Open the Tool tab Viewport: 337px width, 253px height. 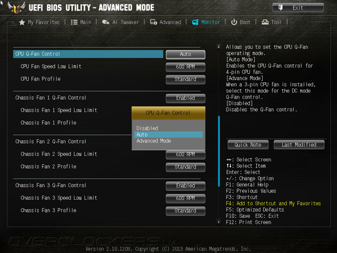click(x=271, y=22)
